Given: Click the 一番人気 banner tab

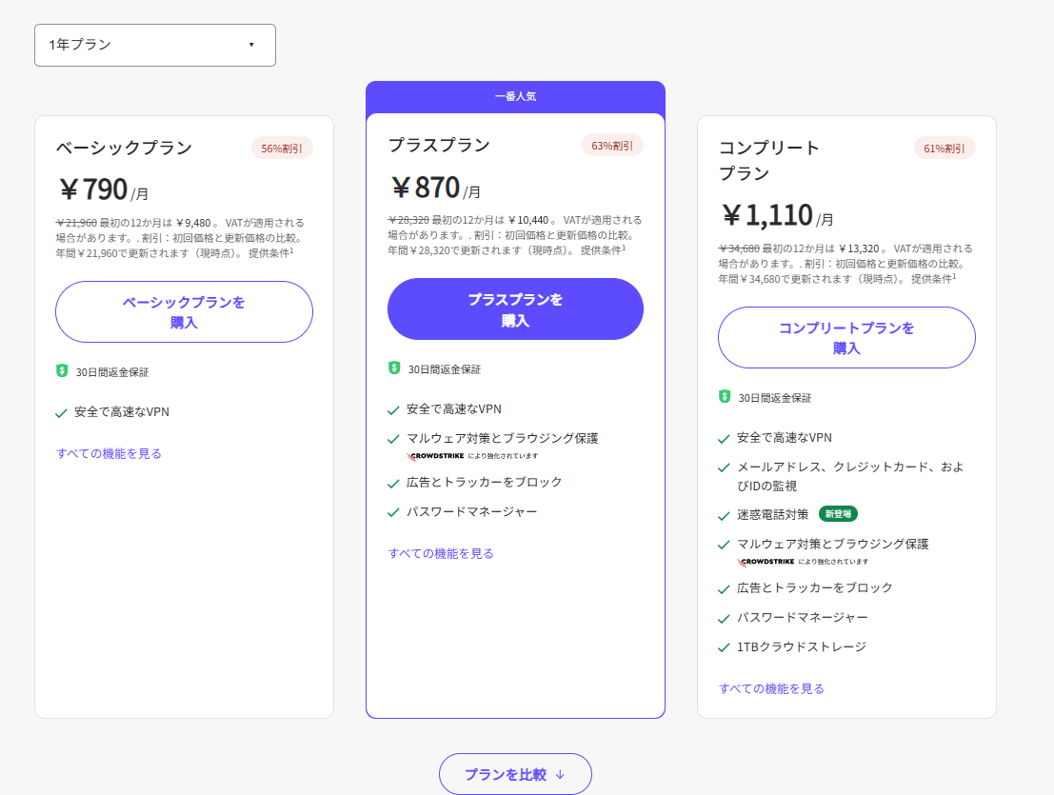Looking at the screenshot, I should 515,97.
